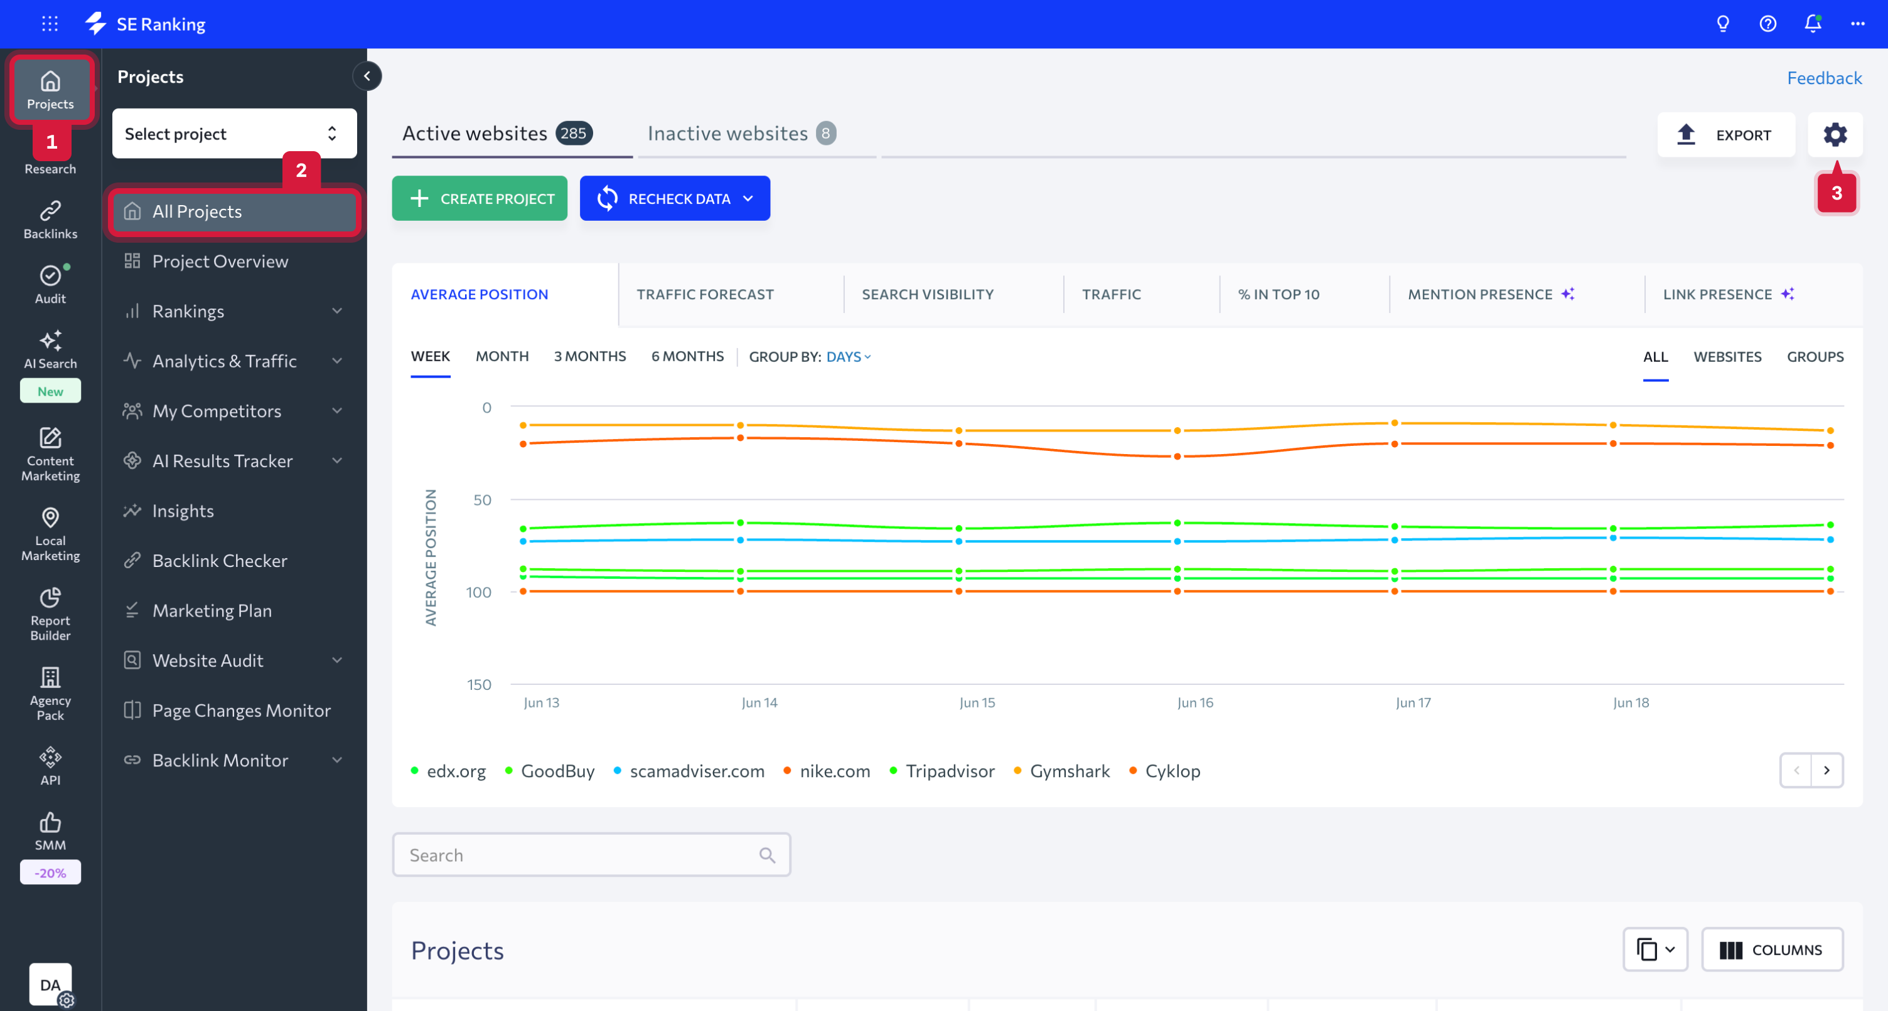Click the SE Ranking logo
Screen dimensions: 1888x1011
(x=145, y=23)
